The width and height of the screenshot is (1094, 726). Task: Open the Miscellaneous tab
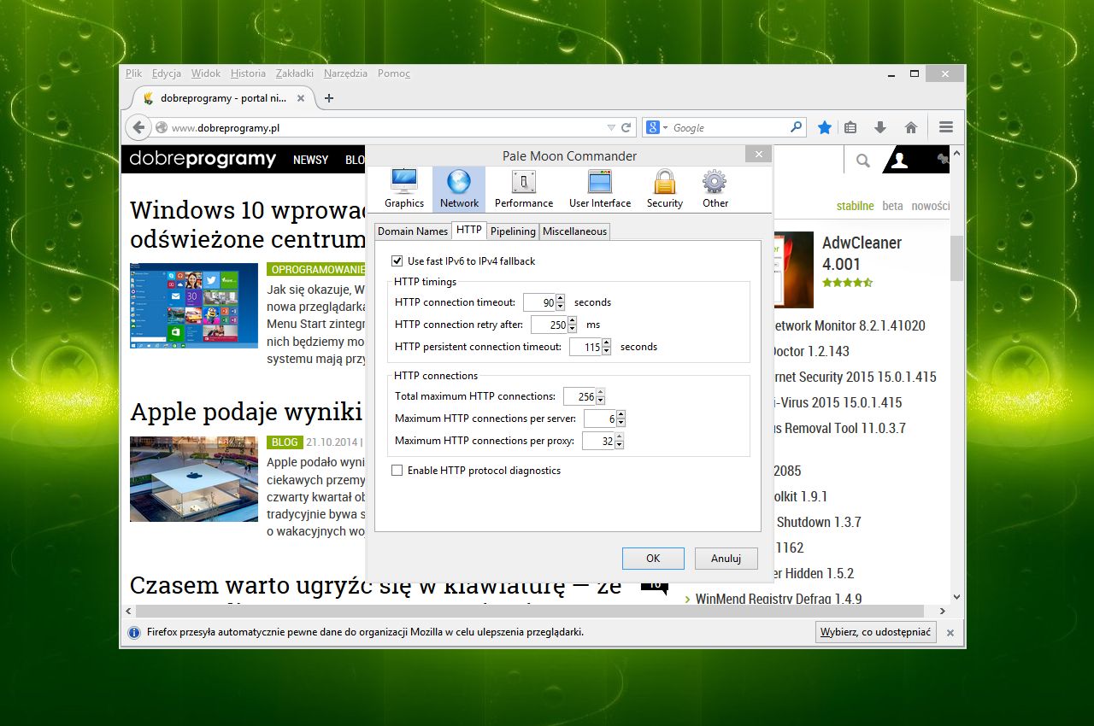click(574, 231)
